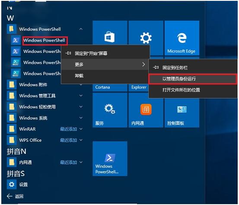Click 最近添加 next to 内网通
This screenshot has width=239, height=205.
[x=68, y=163]
